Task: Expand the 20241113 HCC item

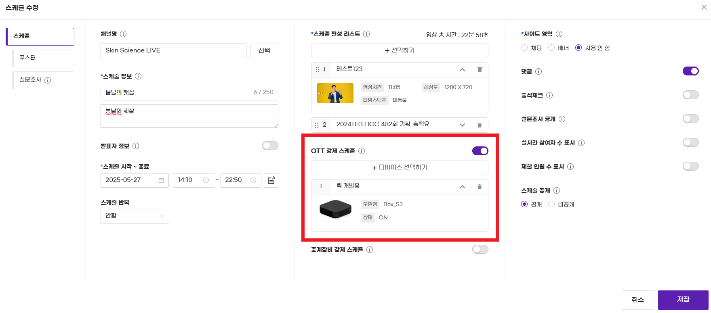Action: coord(462,125)
